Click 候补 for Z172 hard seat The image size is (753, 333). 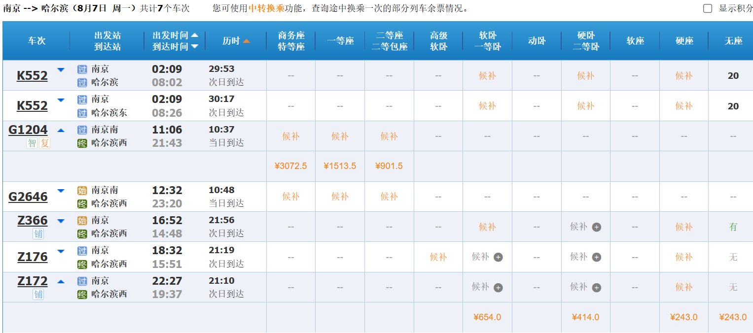[683, 287]
